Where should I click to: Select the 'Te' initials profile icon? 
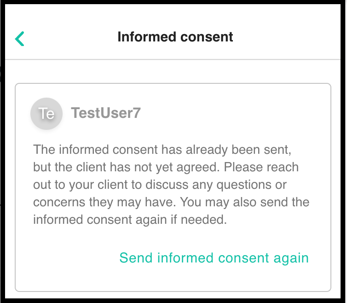(46, 114)
